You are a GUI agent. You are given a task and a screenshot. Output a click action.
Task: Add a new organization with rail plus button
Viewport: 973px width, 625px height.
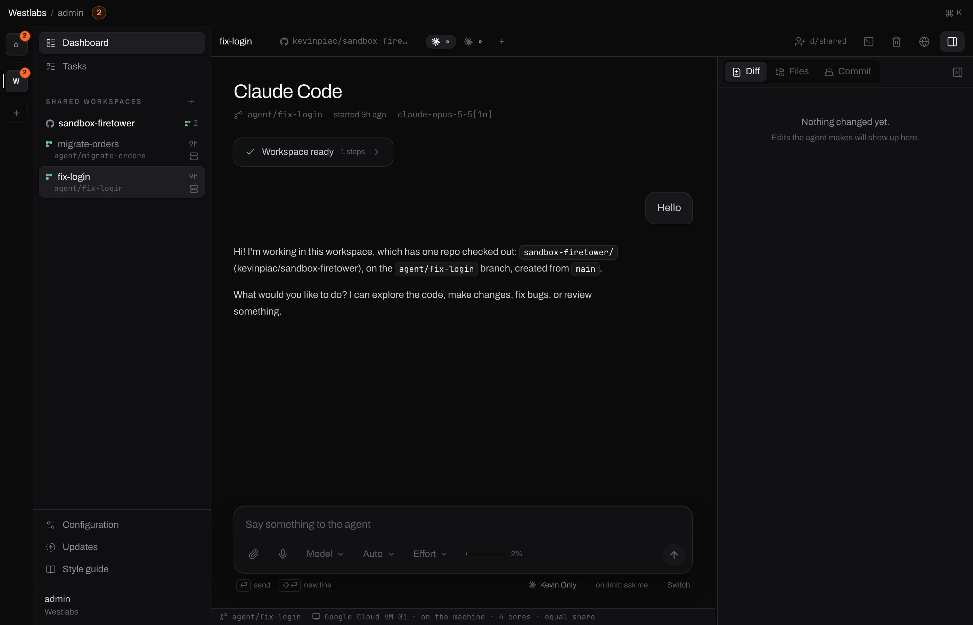pyautogui.click(x=16, y=113)
